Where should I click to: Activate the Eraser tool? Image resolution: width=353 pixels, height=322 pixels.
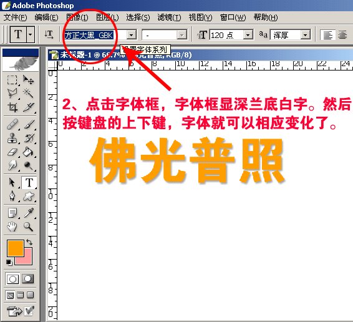coord(12,152)
